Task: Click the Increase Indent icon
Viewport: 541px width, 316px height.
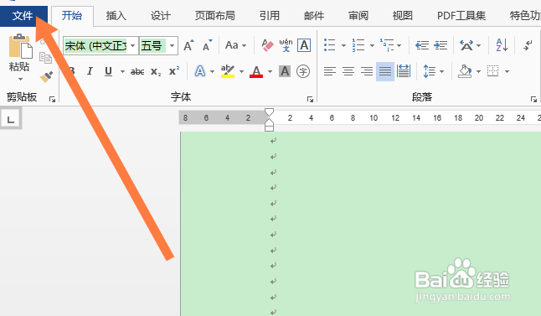Action: [441, 45]
